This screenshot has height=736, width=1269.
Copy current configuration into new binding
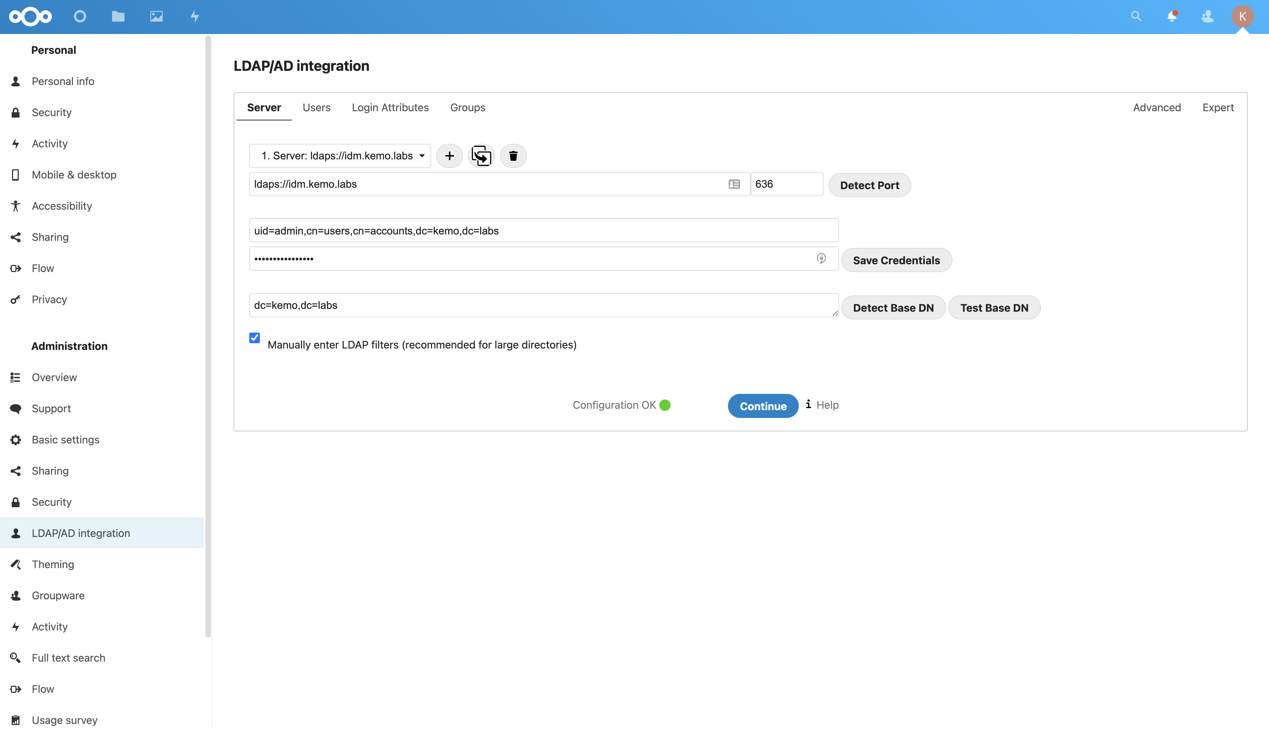pyautogui.click(x=482, y=155)
